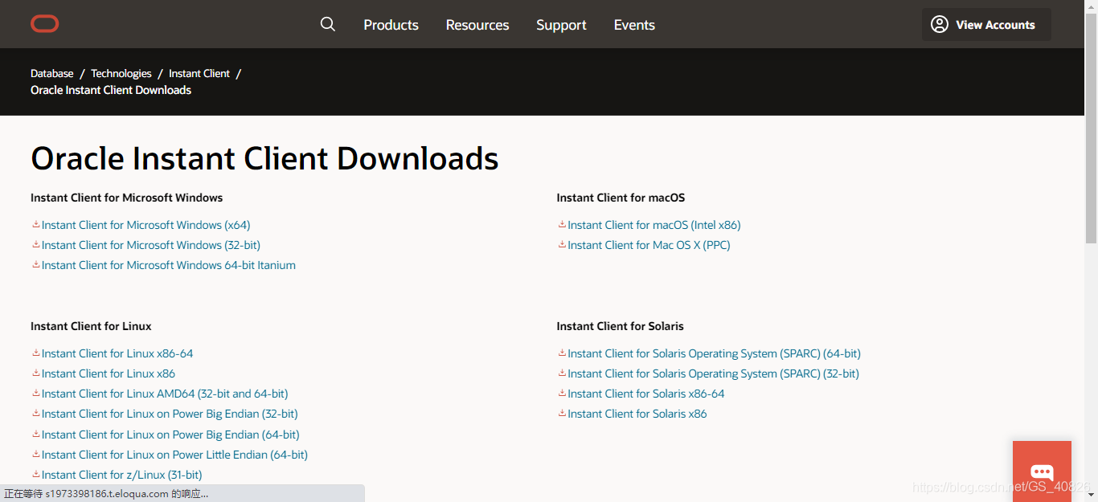Open Instant Client for z/Linux (31-bit)
Screen dimensions: 1098x502
point(121,475)
